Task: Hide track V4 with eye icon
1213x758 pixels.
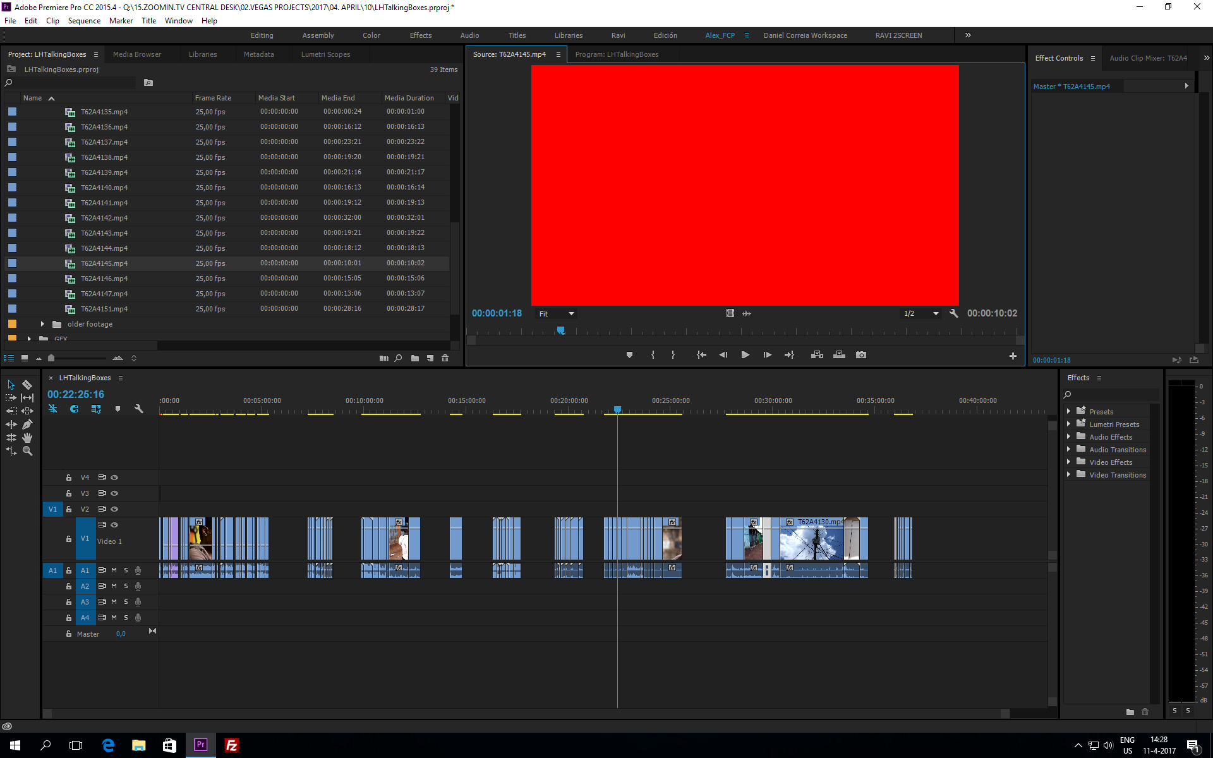Action: [114, 478]
